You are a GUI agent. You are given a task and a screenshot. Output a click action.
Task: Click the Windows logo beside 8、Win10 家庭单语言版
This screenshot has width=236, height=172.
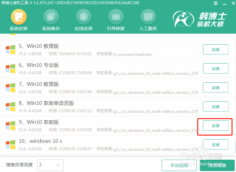pyautogui.click(x=10, y=107)
